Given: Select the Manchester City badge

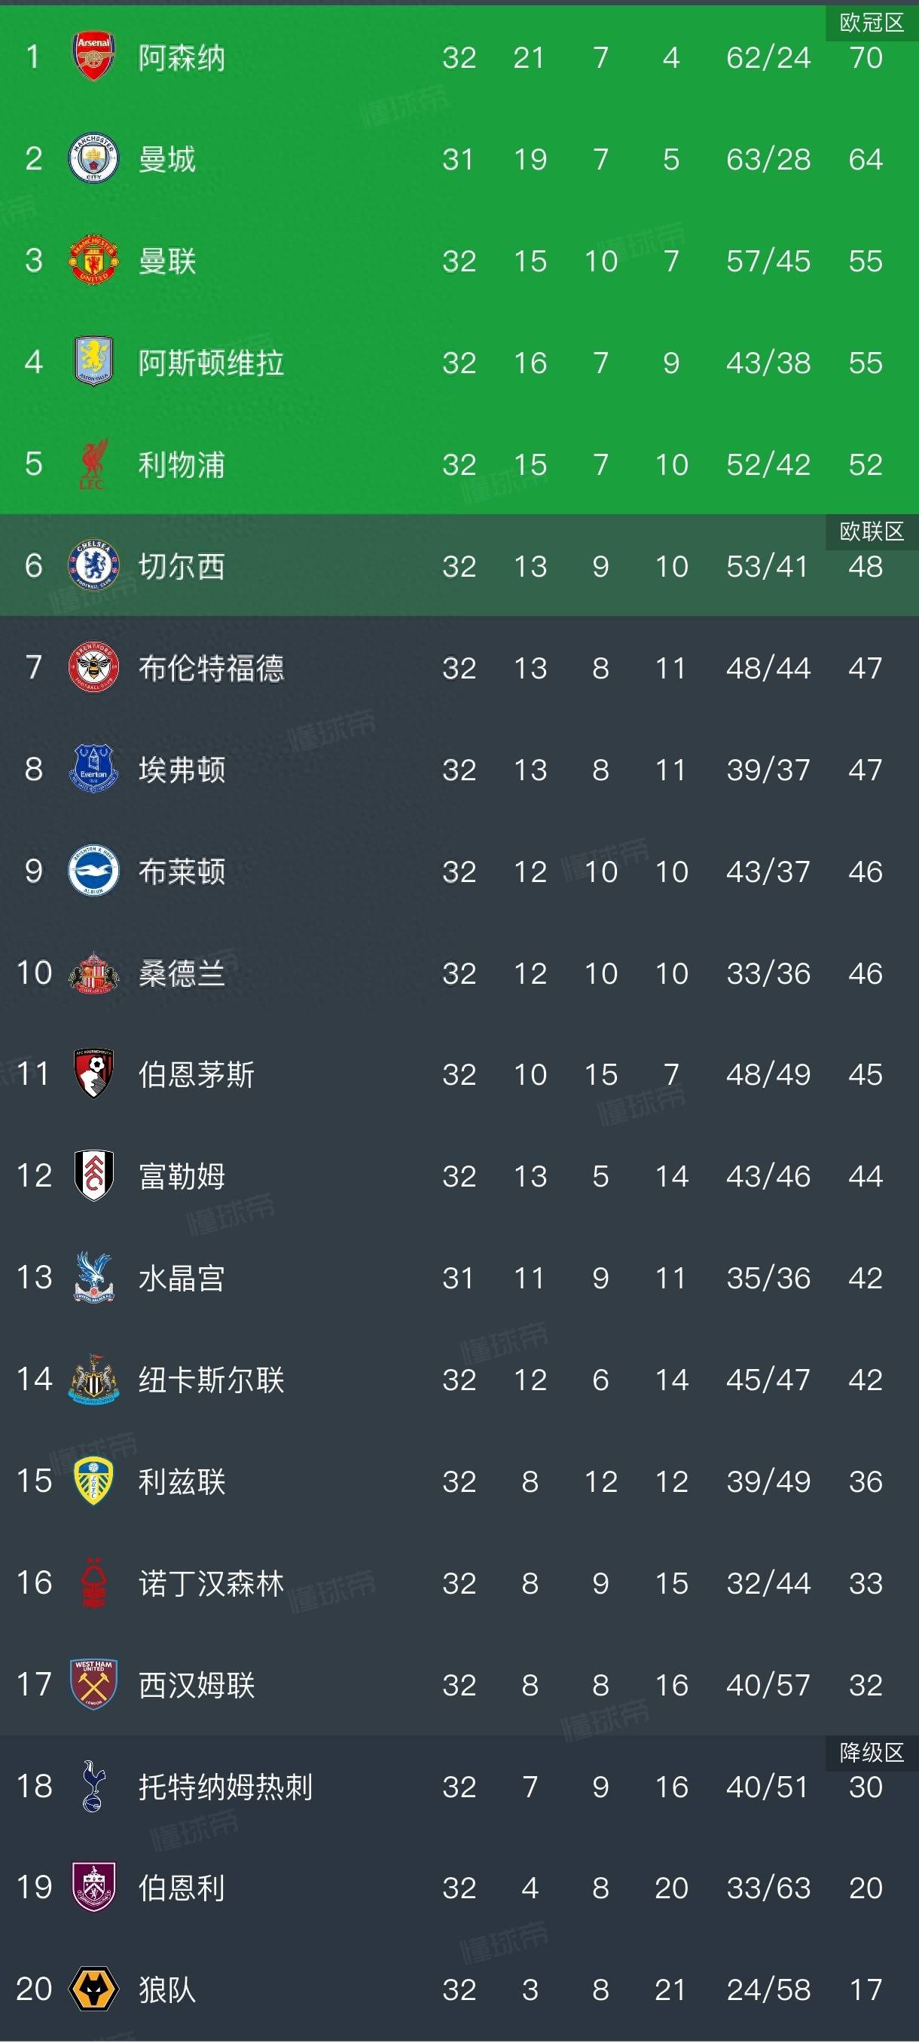Looking at the screenshot, I should tap(93, 159).
